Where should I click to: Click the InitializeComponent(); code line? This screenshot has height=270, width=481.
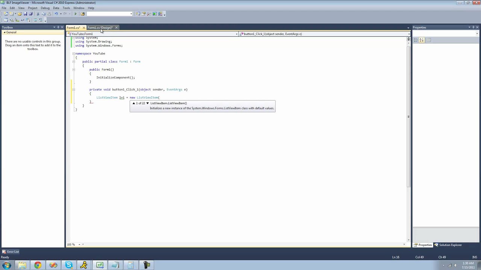[115, 78]
